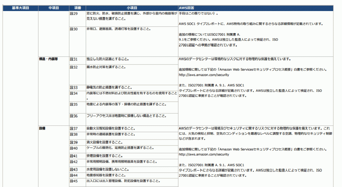Click the 基準大項目 column header
The height and width of the screenshot is (187, 342).
tap(20, 8)
